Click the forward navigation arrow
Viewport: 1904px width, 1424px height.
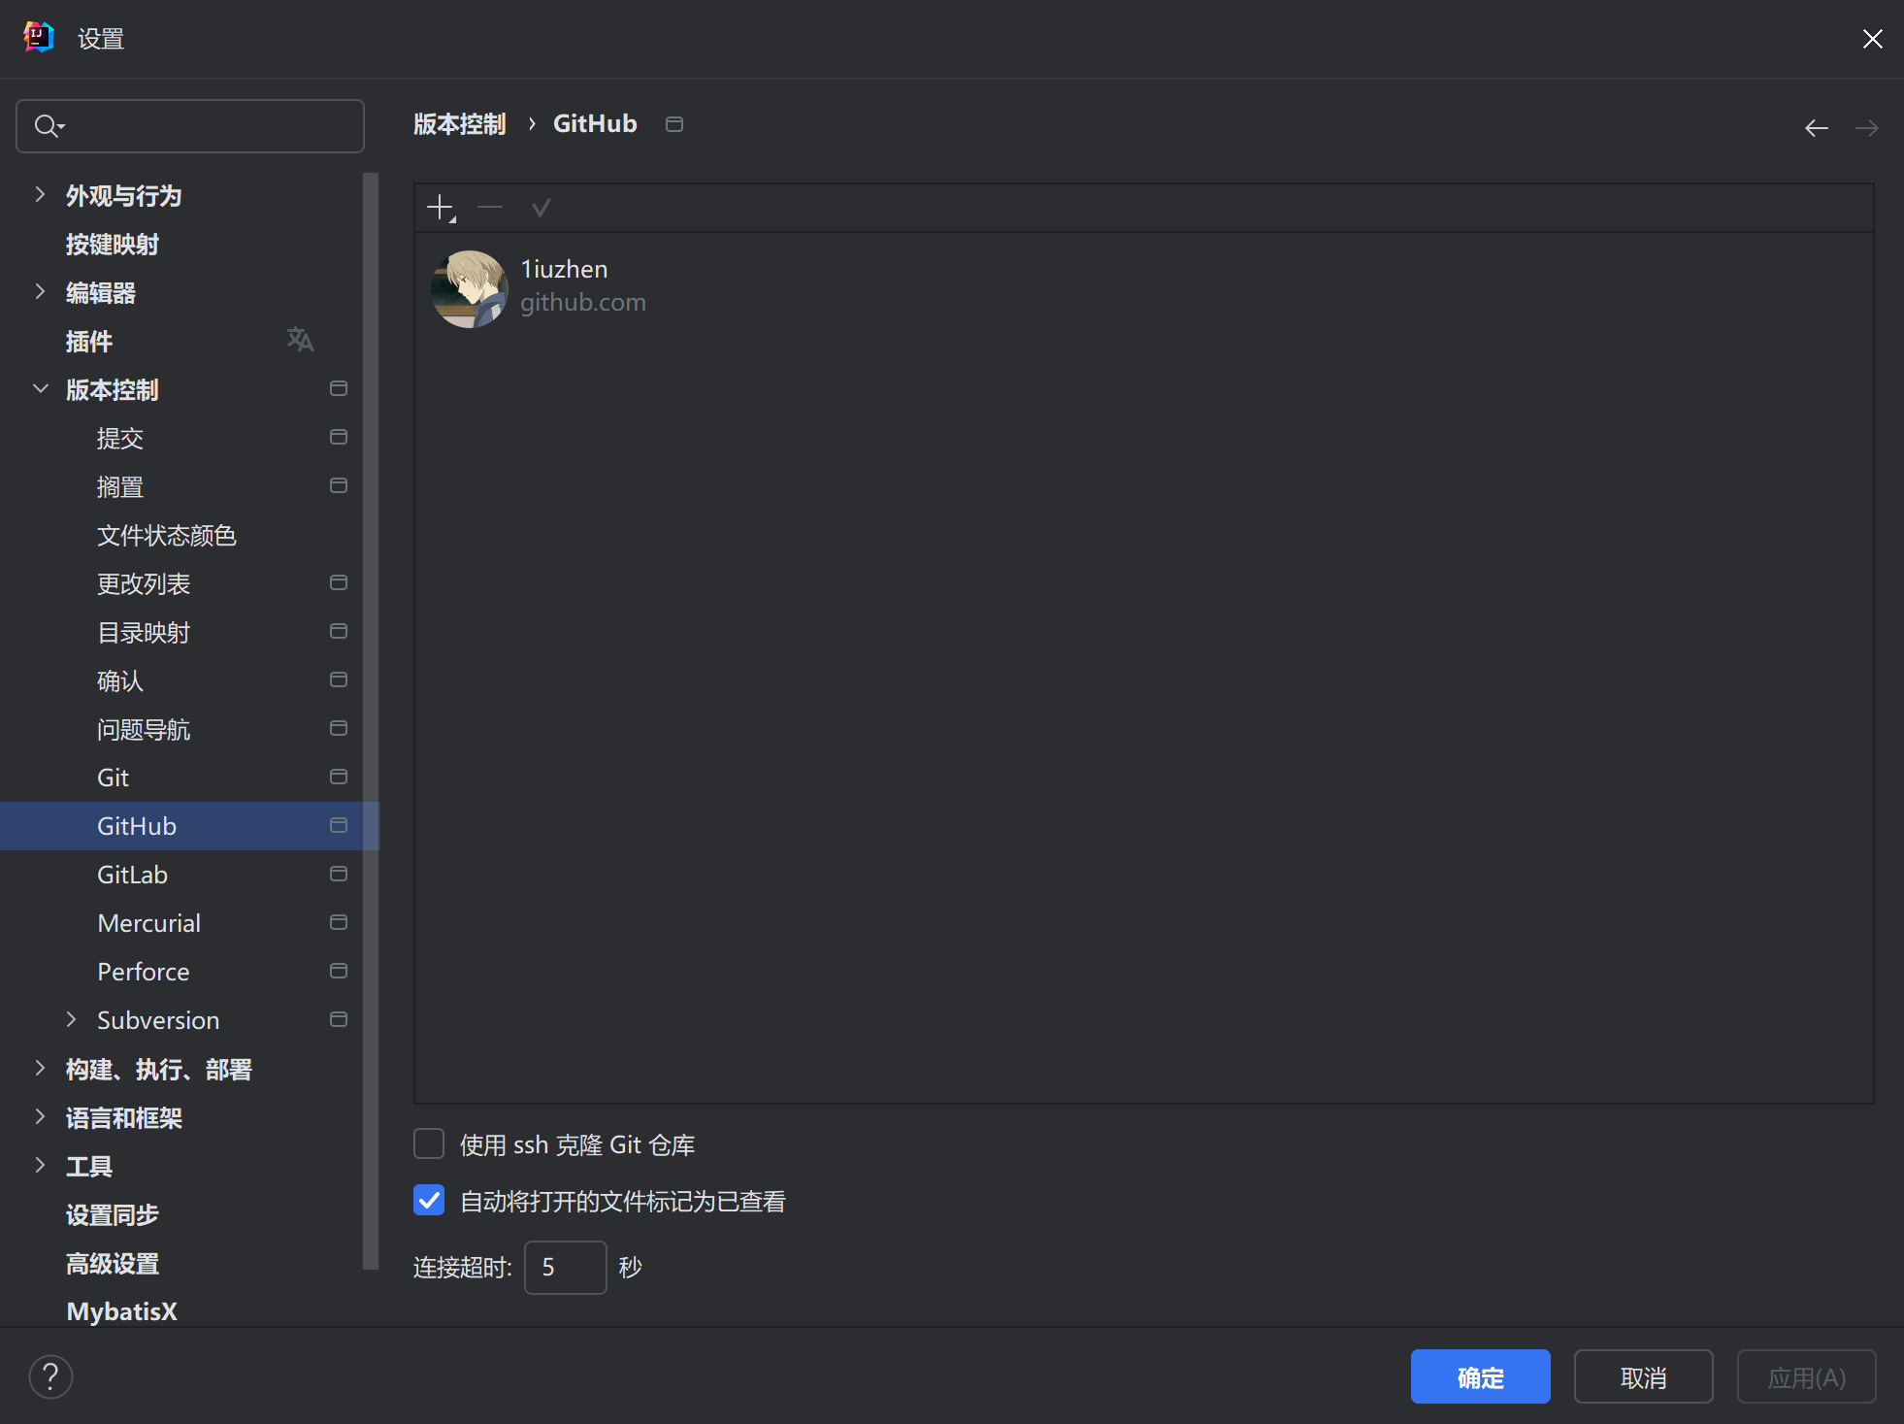pos(1866,128)
